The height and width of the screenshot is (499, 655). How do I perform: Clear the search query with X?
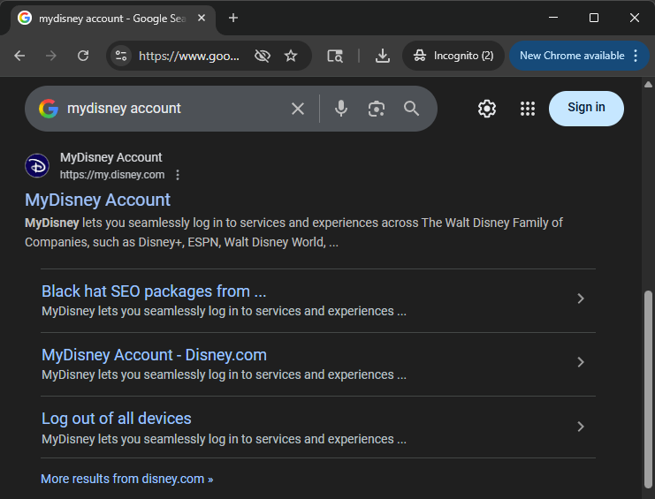pyautogui.click(x=298, y=109)
